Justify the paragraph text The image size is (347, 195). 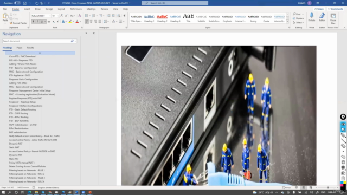click(100, 22)
